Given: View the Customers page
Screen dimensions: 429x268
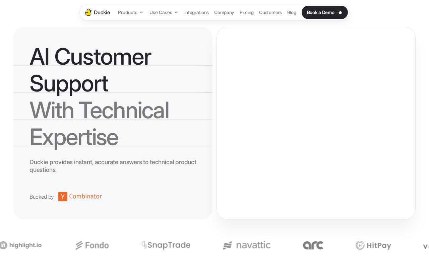Looking at the screenshot, I should click(x=270, y=12).
